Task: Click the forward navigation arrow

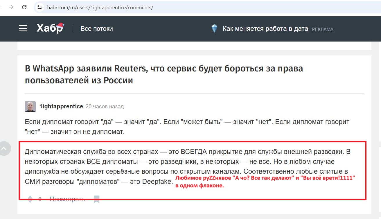Action: point(11,7)
